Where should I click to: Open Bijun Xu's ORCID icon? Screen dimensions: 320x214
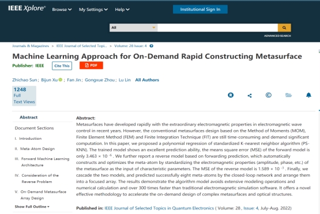61,80
